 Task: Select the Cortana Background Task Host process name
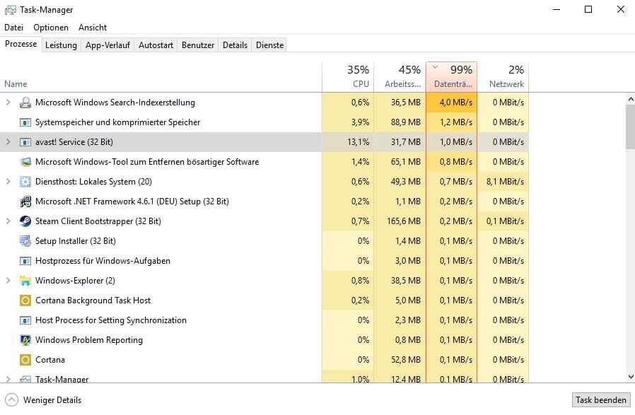click(x=93, y=300)
